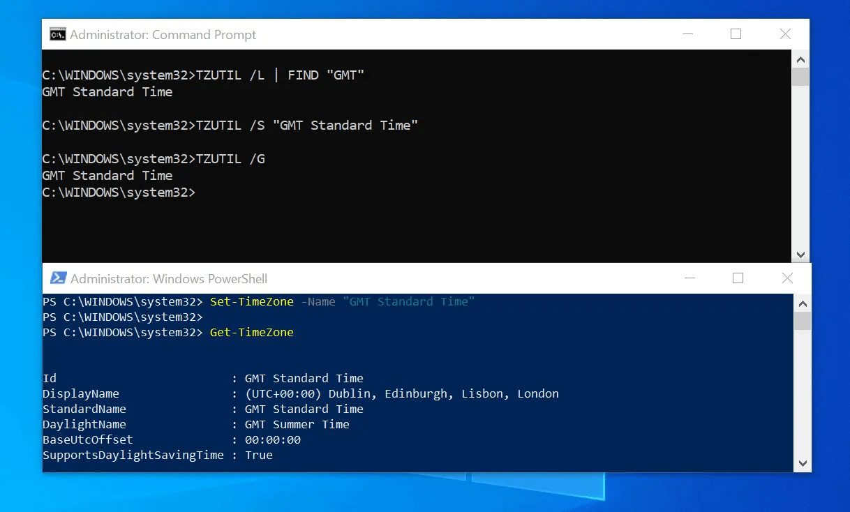Click the Get-TimeZone command text
Viewport: 850px width, 512px height.
coord(251,332)
